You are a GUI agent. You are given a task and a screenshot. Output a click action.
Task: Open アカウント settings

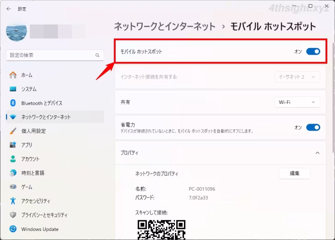tap(55, 159)
